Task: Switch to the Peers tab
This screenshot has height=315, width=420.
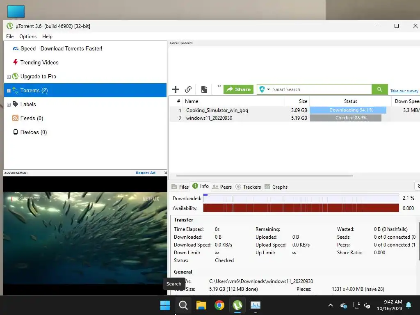Action: point(222,187)
